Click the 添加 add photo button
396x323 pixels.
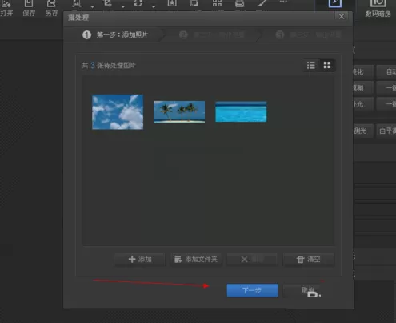coord(140,260)
